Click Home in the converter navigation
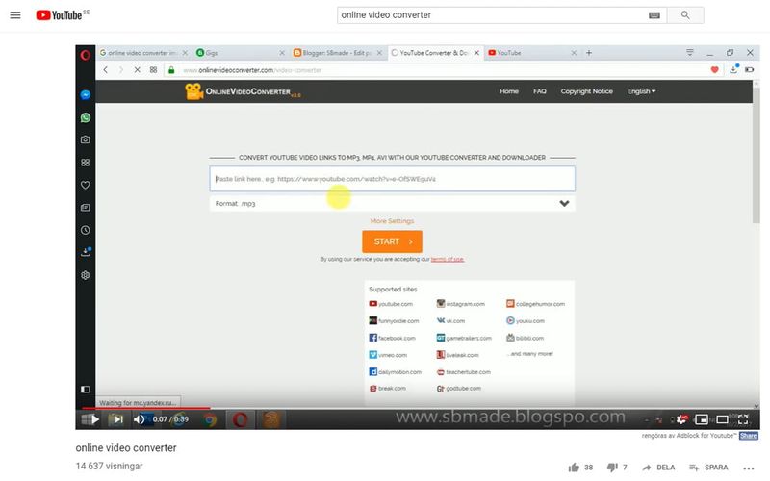770x481 pixels. pos(509,91)
